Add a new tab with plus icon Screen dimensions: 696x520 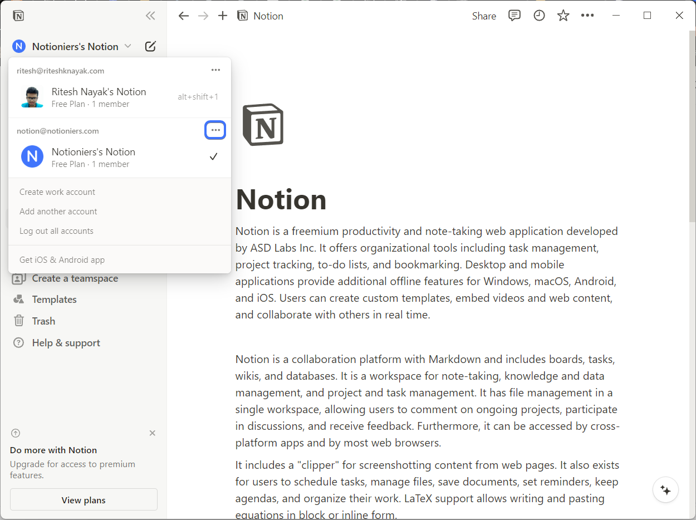click(x=223, y=16)
